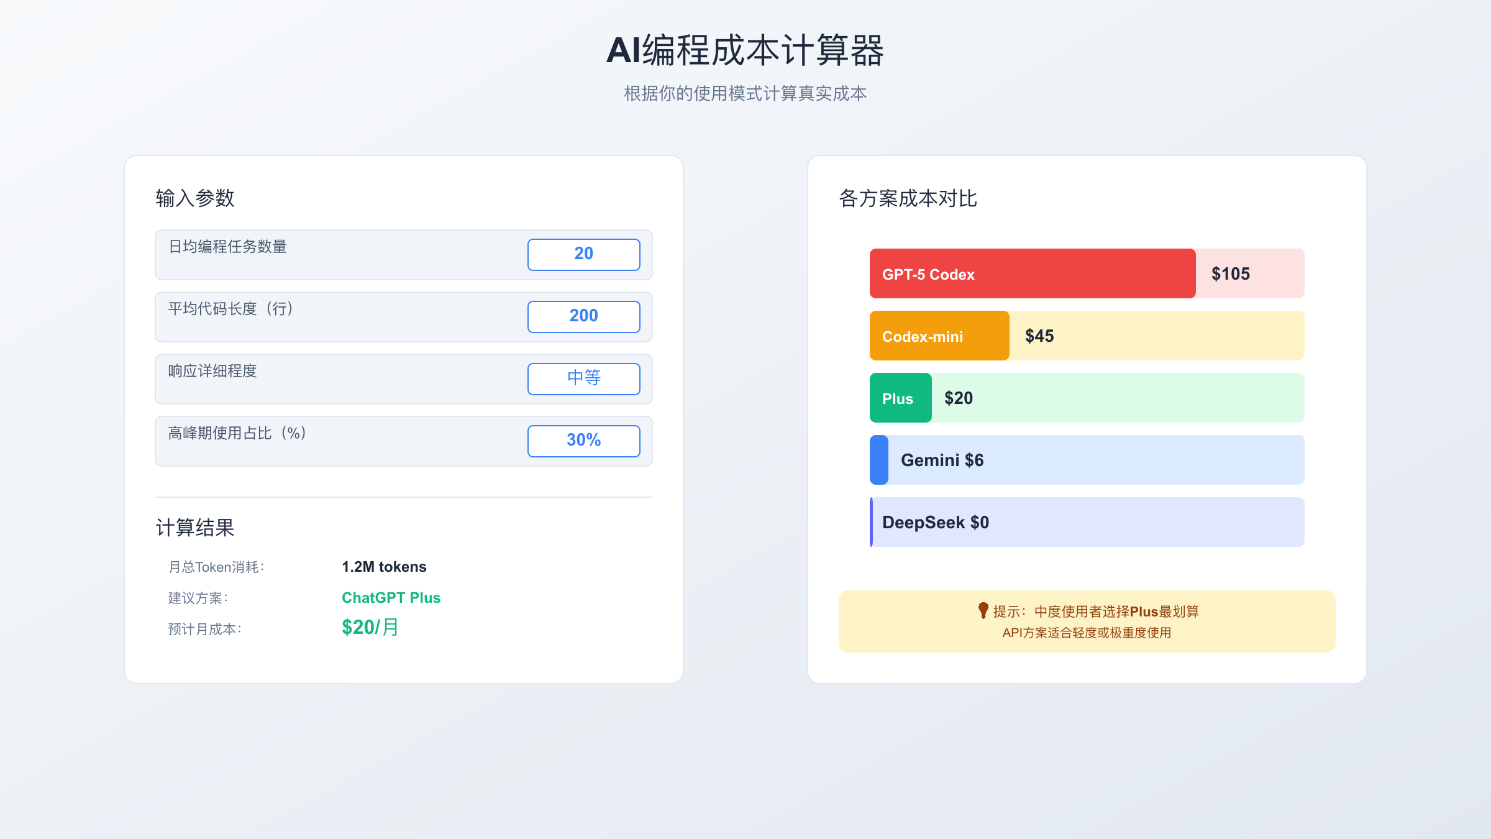Click the 月总Token消耗 label
Image resolution: width=1491 pixels, height=839 pixels.
click(217, 567)
